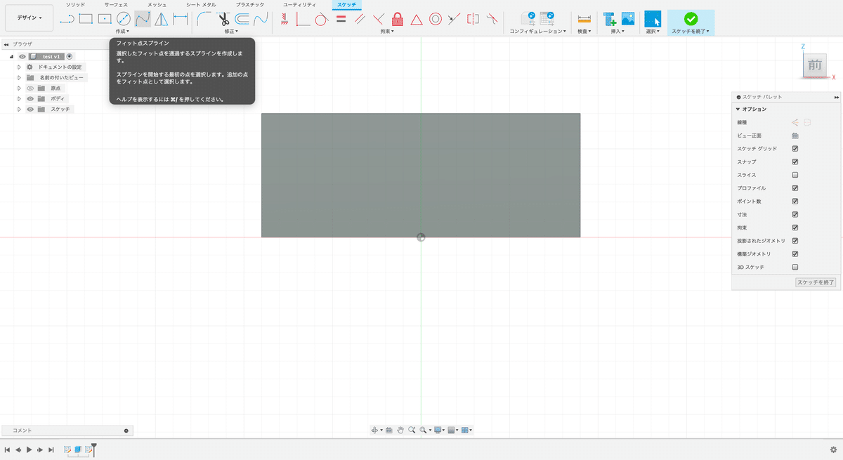Select the equal constraint icon

[x=341, y=19]
